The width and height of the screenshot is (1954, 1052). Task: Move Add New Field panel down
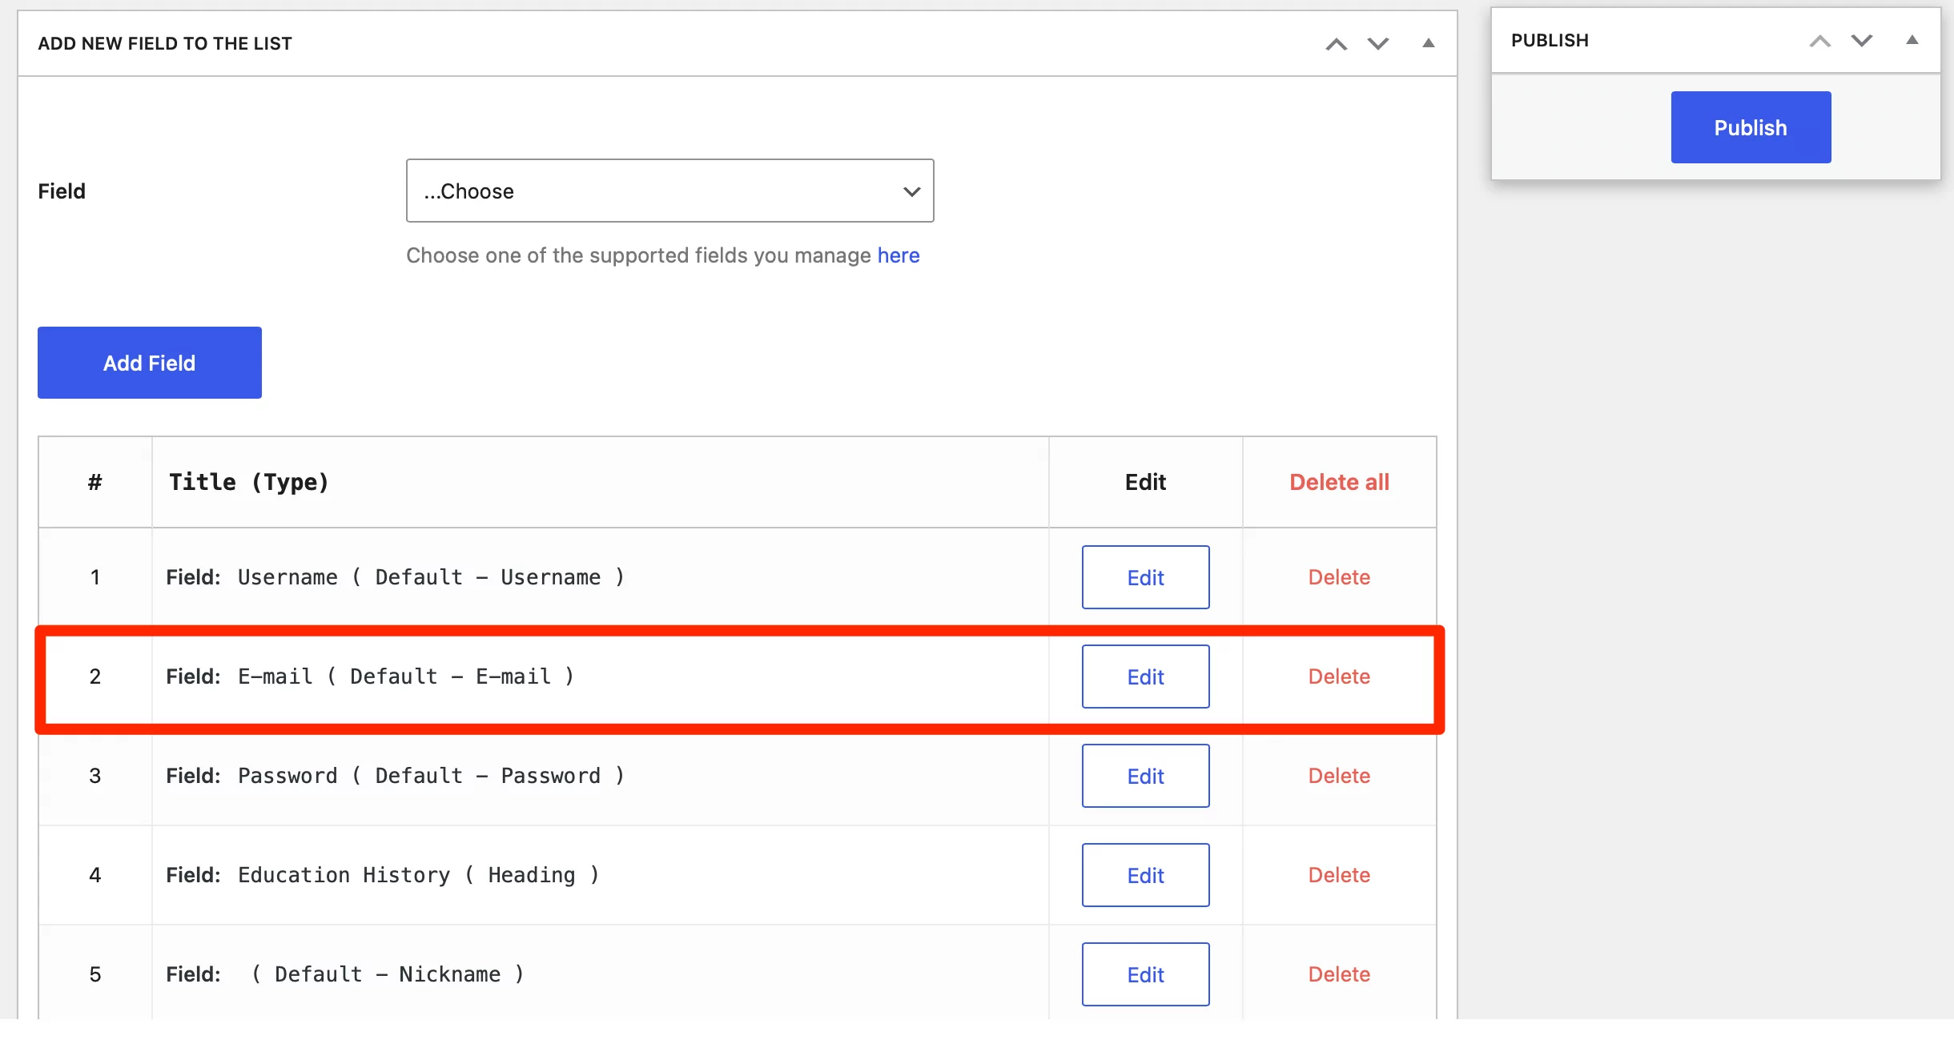pos(1377,44)
